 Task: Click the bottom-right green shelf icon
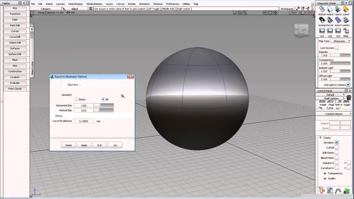[x=346, y=191]
